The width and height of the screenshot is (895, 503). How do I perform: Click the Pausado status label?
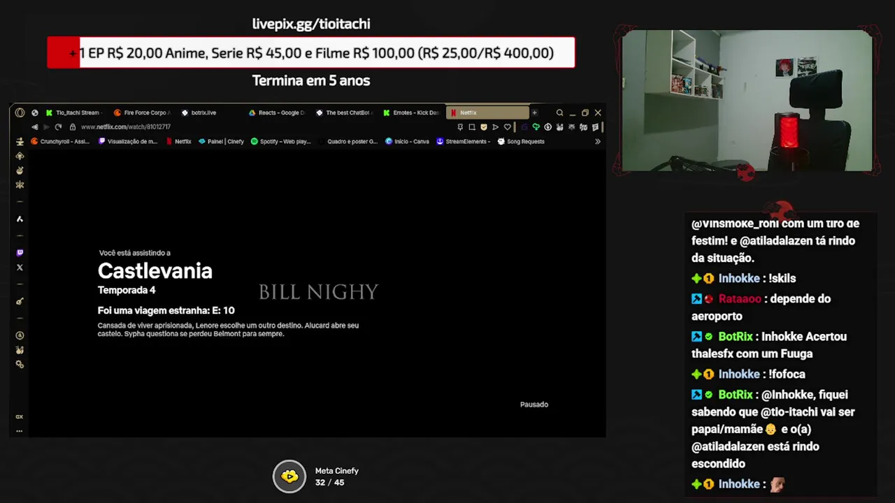[534, 404]
